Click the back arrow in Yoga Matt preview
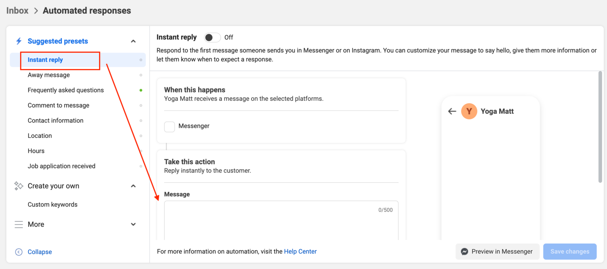 coord(452,111)
